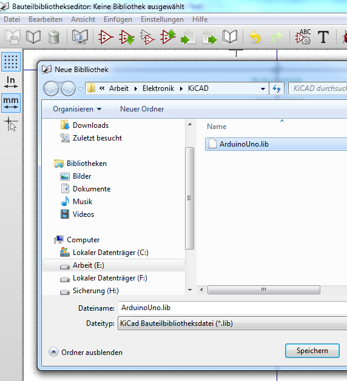Viewport: 347px width, 381px height.
Task: Toggle the cursor shape tool
Action: (x=11, y=124)
